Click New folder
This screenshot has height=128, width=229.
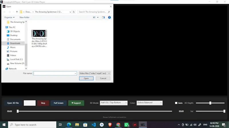[24, 17]
